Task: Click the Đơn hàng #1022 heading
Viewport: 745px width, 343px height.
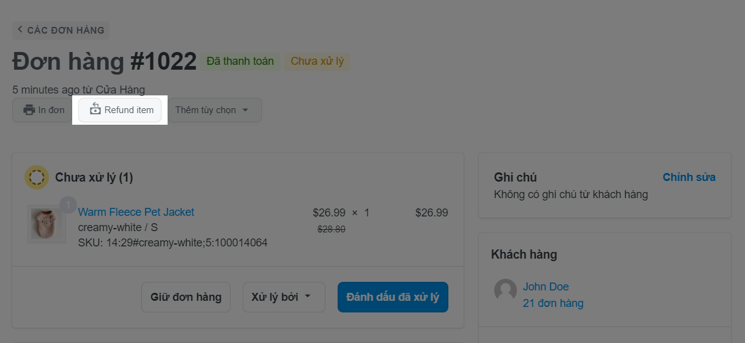Action: [x=105, y=61]
